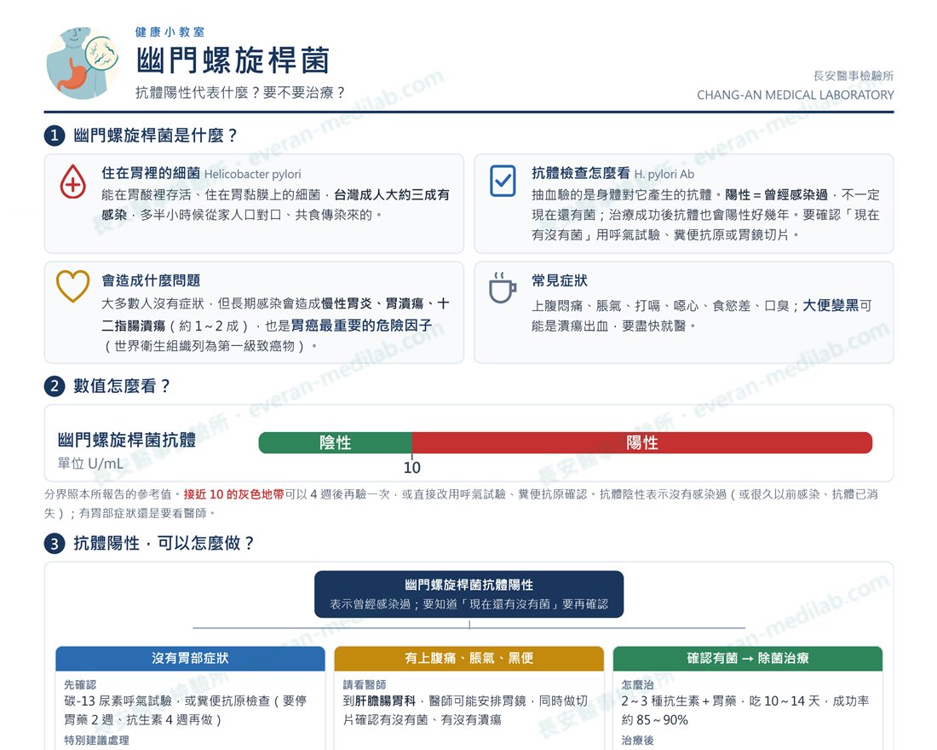937x750 pixels.
Task: Click the 健康小教室 label above the title
Action: (170, 32)
